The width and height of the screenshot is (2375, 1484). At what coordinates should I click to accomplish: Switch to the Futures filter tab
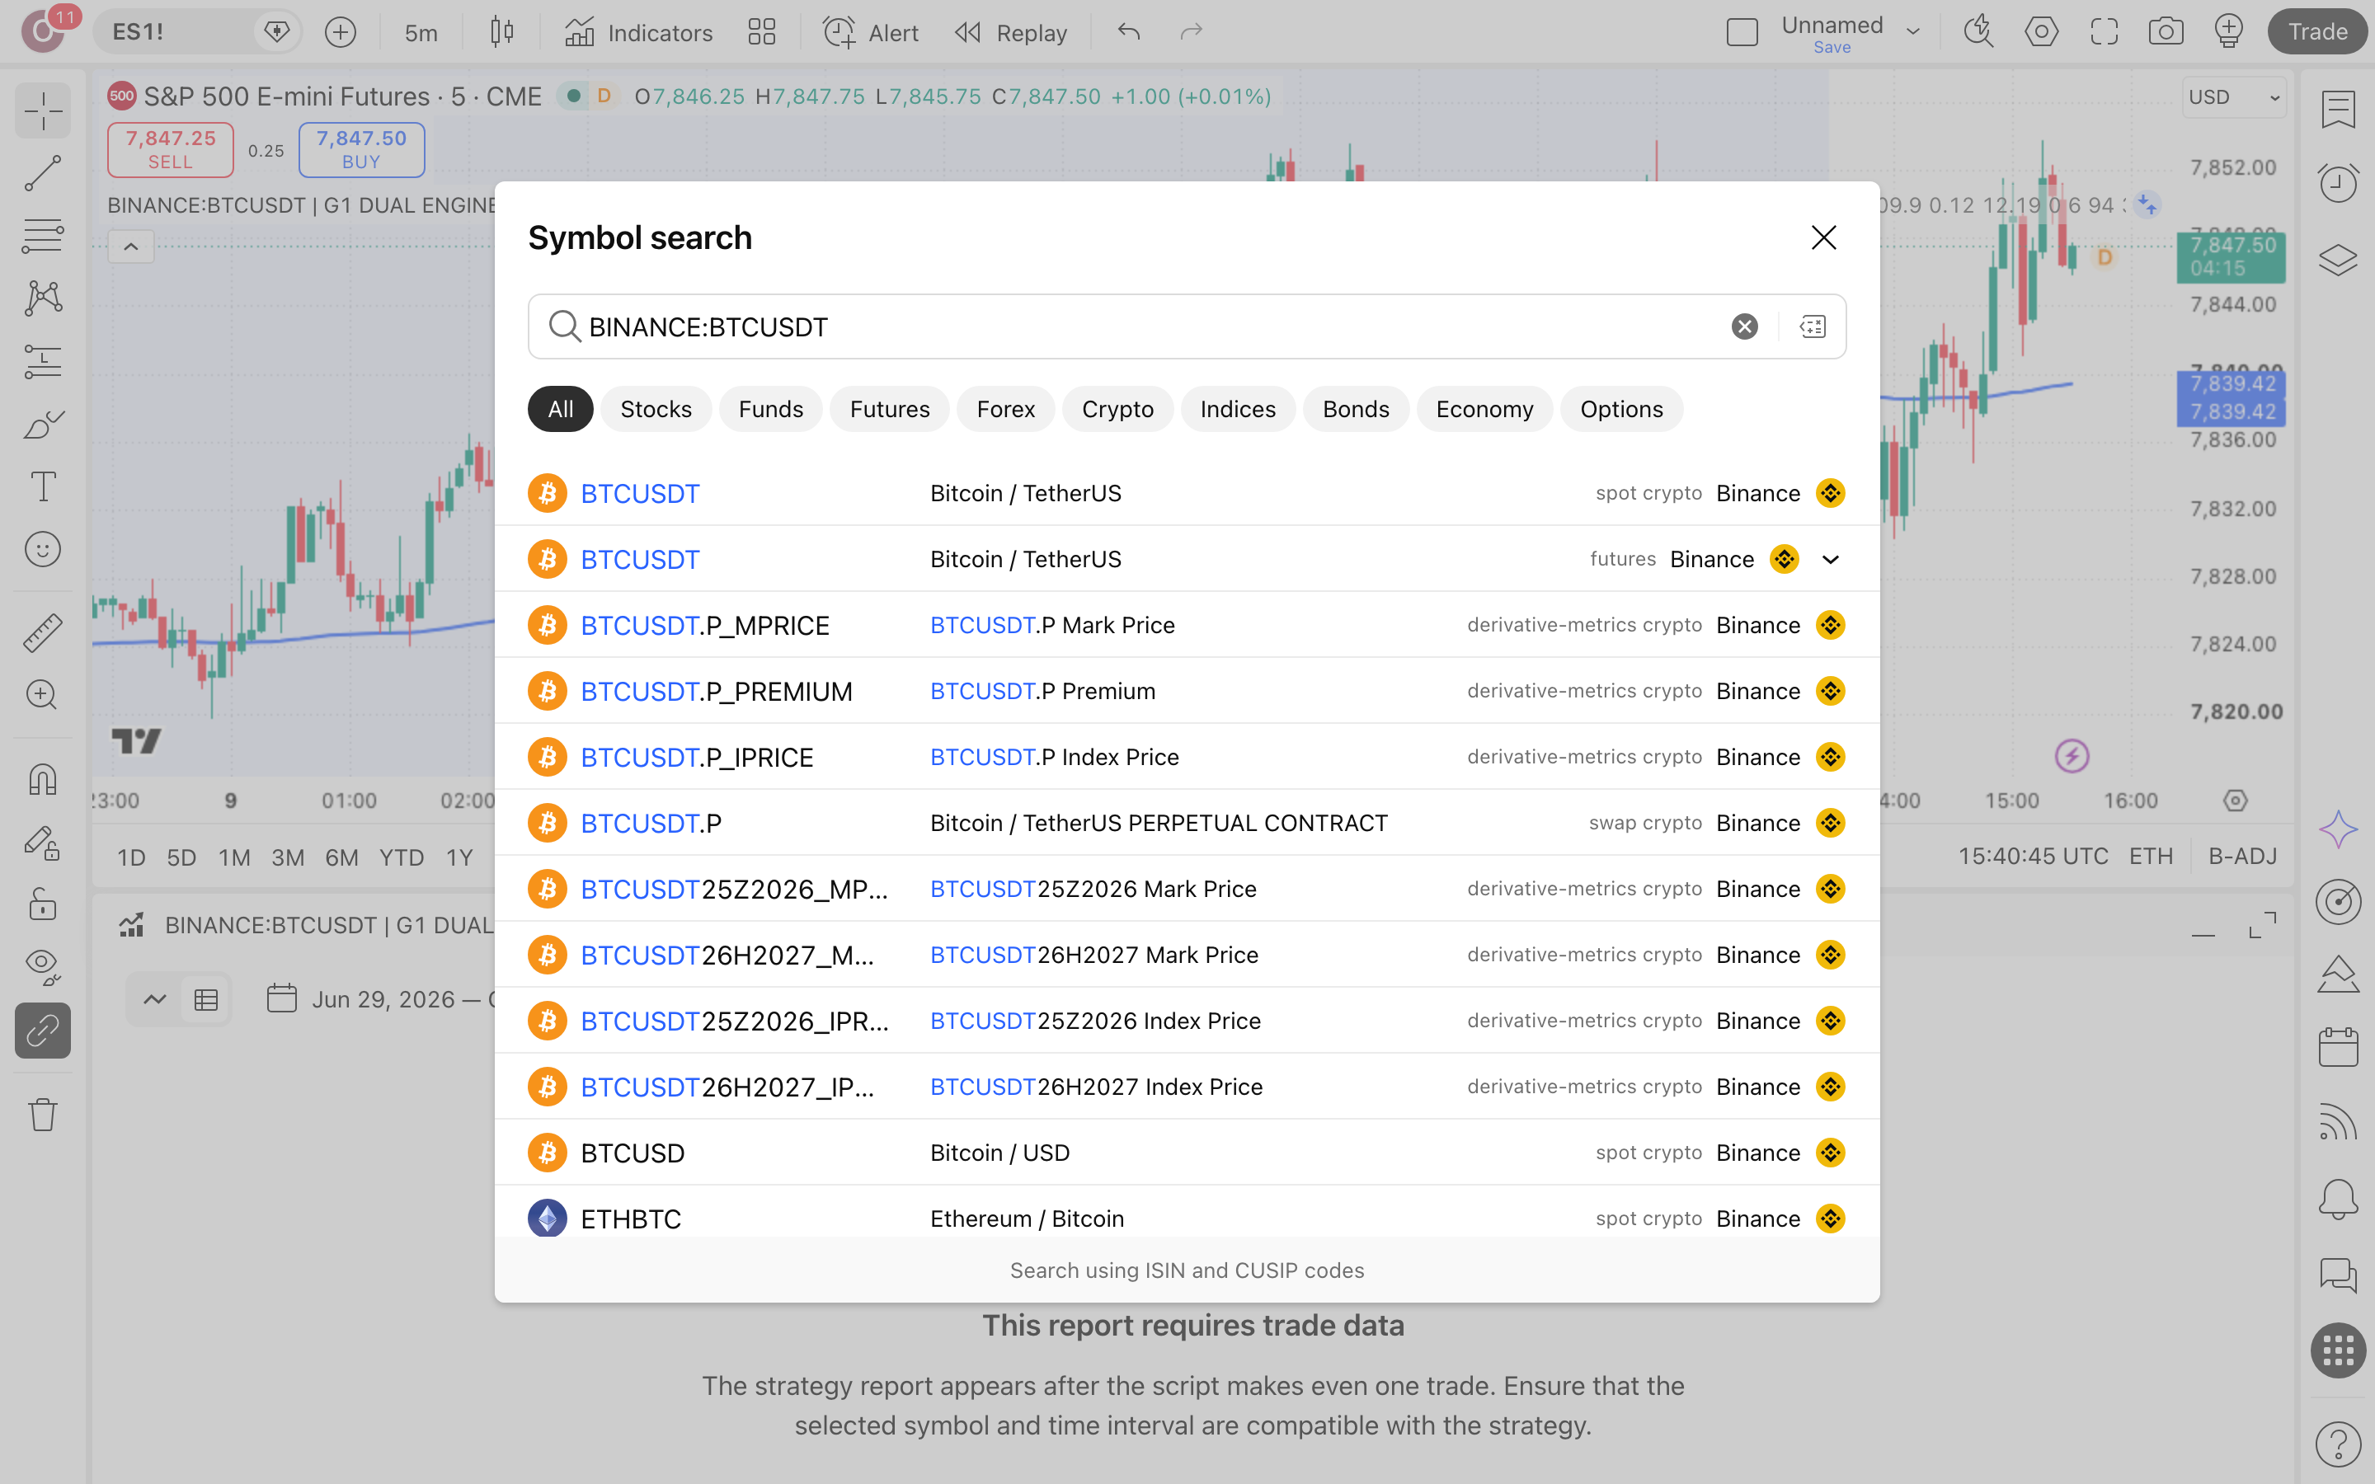click(x=889, y=409)
